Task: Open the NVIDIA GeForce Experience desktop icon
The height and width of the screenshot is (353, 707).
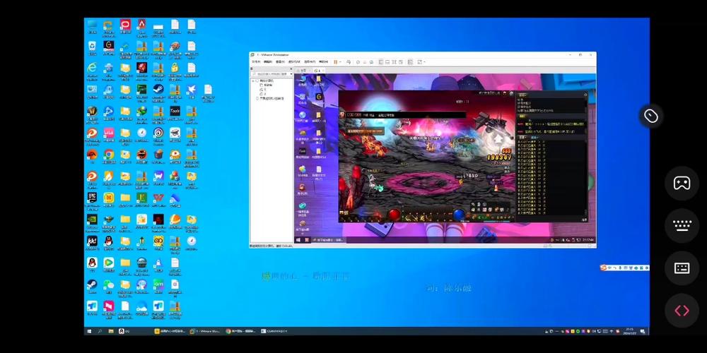Action: pos(92,220)
